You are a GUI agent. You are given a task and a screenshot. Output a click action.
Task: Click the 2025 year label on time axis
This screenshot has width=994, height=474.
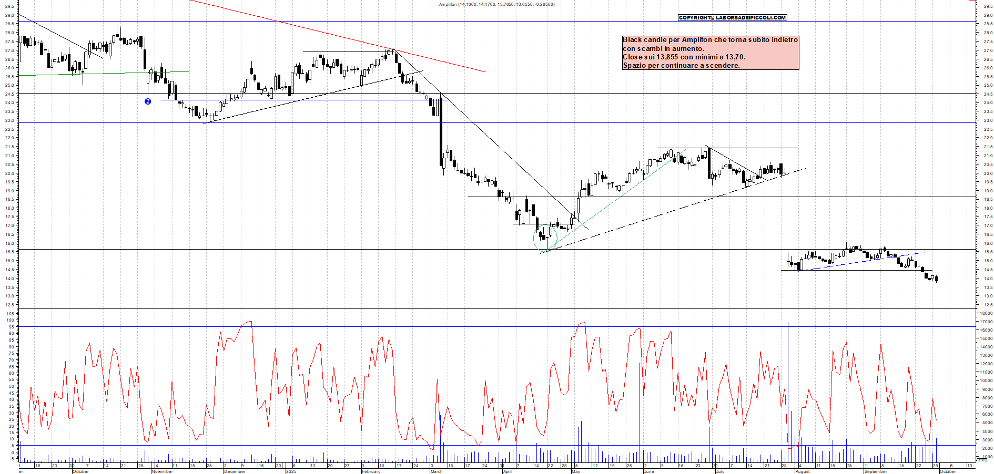(291, 471)
